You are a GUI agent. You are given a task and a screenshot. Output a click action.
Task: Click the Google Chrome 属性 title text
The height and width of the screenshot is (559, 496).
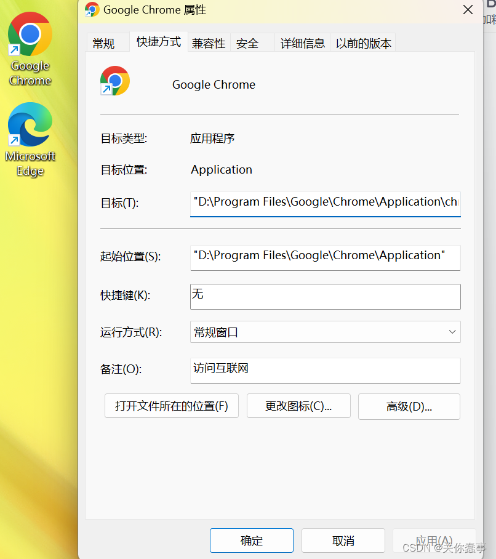[154, 10]
